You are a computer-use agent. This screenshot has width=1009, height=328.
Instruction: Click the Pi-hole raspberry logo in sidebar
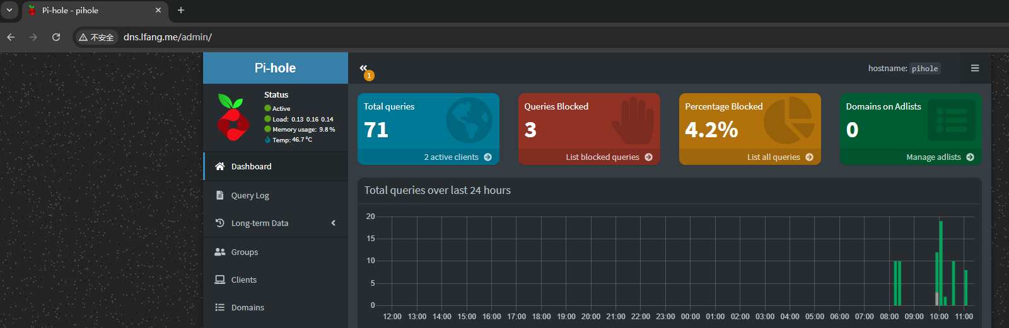(x=233, y=117)
